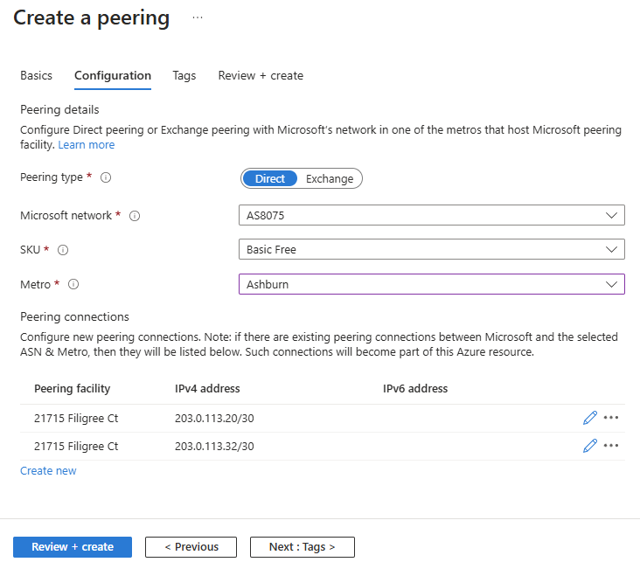Edit the 203.0.113.32/30 peering connection
The width and height of the screenshot is (640, 569).
click(589, 446)
